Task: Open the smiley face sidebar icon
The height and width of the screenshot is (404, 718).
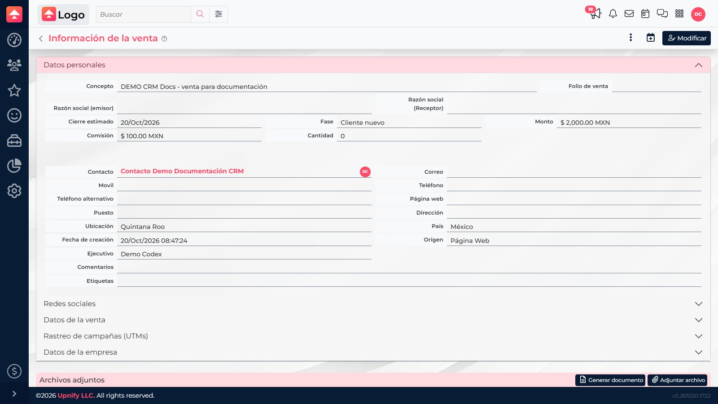Action: pos(14,115)
